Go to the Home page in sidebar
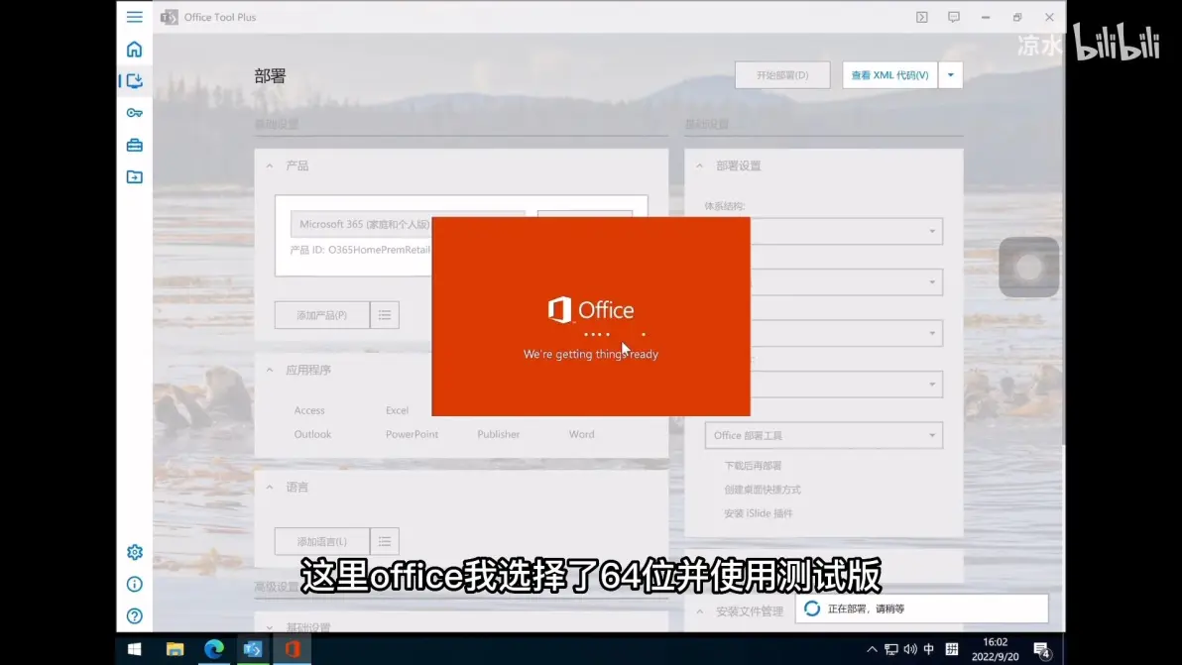The image size is (1182, 665). [x=134, y=49]
